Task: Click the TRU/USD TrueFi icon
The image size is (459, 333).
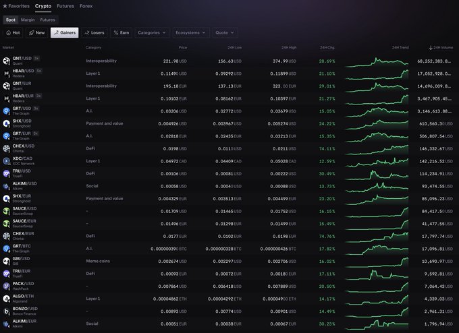Action: click(x=7, y=174)
